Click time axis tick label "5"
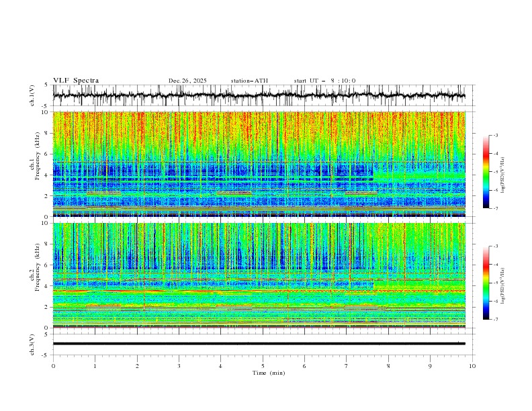The image size is (532, 411). [x=263, y=366]
